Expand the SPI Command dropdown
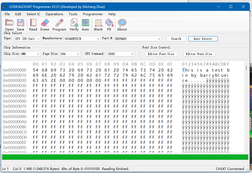This screenshot has height=173, width=252. click(x=121, y=54)
